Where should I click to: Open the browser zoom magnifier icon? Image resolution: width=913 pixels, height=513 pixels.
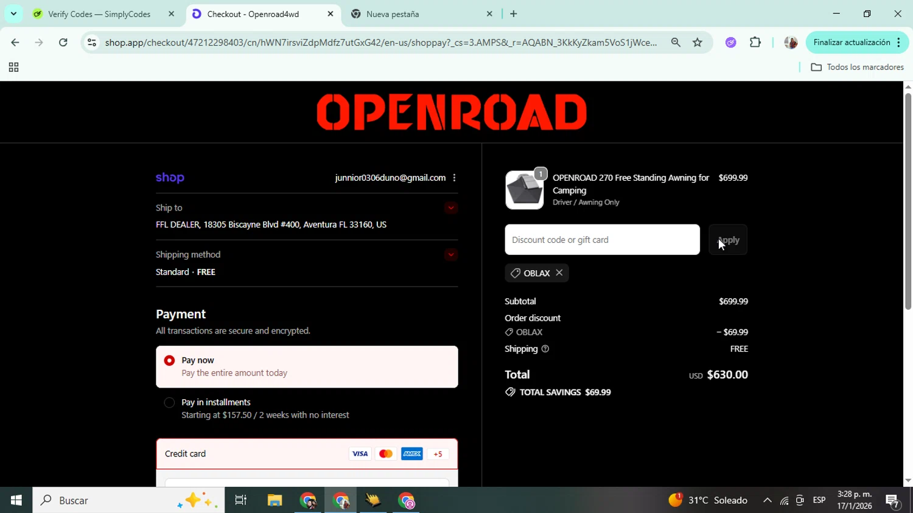pyautogui.click(x=676, y=43)
